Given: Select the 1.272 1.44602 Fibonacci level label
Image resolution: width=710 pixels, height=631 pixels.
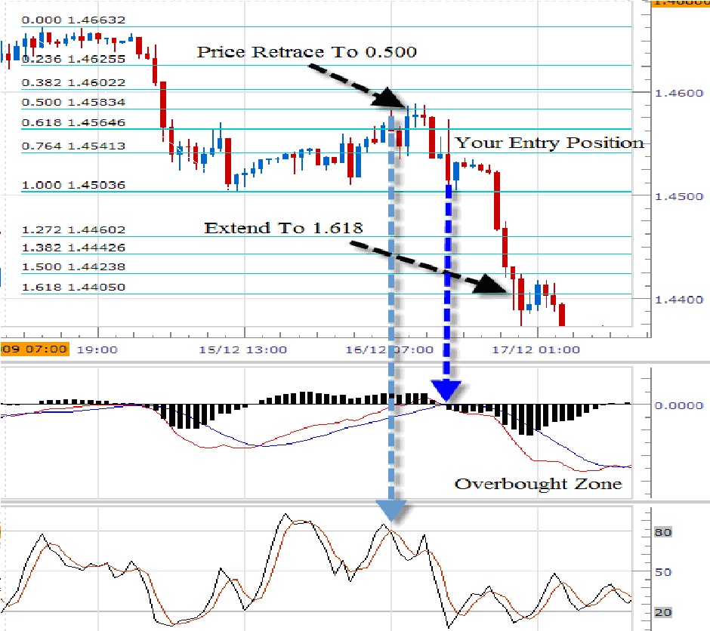Looking at the screenshot, I should tap(73, 229).
